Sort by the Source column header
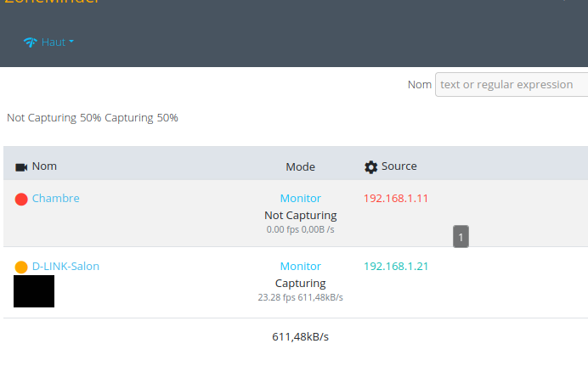Screen dimensions: 588x383 coord(399,166)
